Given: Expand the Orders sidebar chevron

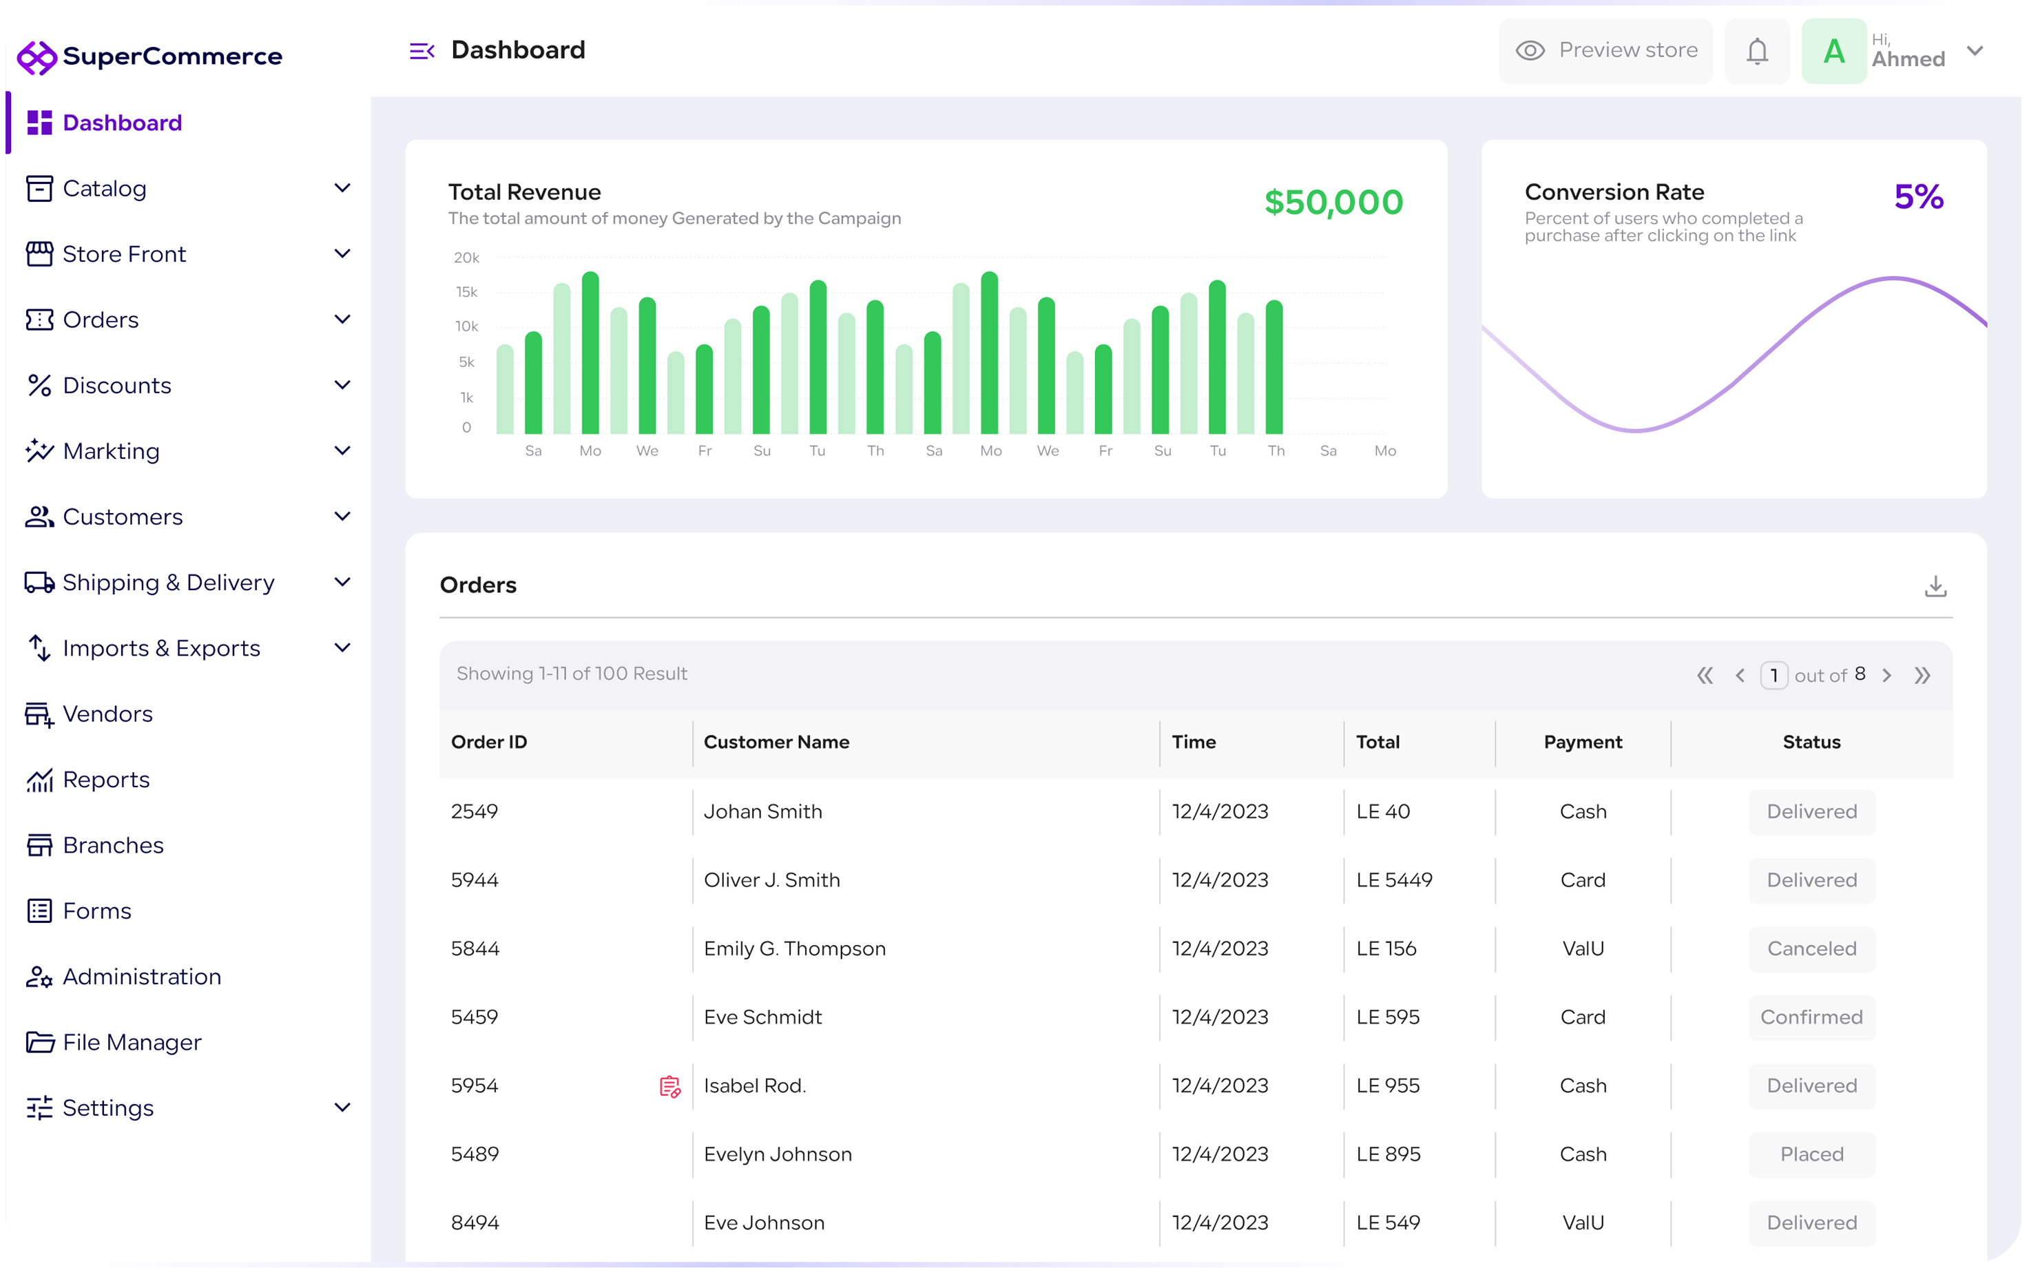Looking at the screenshot, I should point(342,319).
